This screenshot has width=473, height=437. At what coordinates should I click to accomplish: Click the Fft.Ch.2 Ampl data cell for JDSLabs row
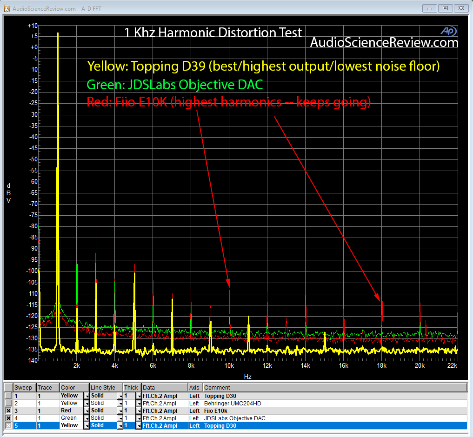tap(165, 418)
